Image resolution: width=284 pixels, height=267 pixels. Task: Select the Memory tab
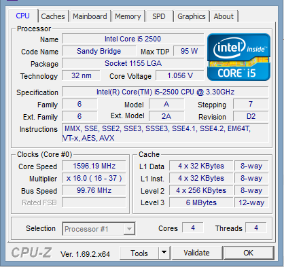tap(128, 16)
